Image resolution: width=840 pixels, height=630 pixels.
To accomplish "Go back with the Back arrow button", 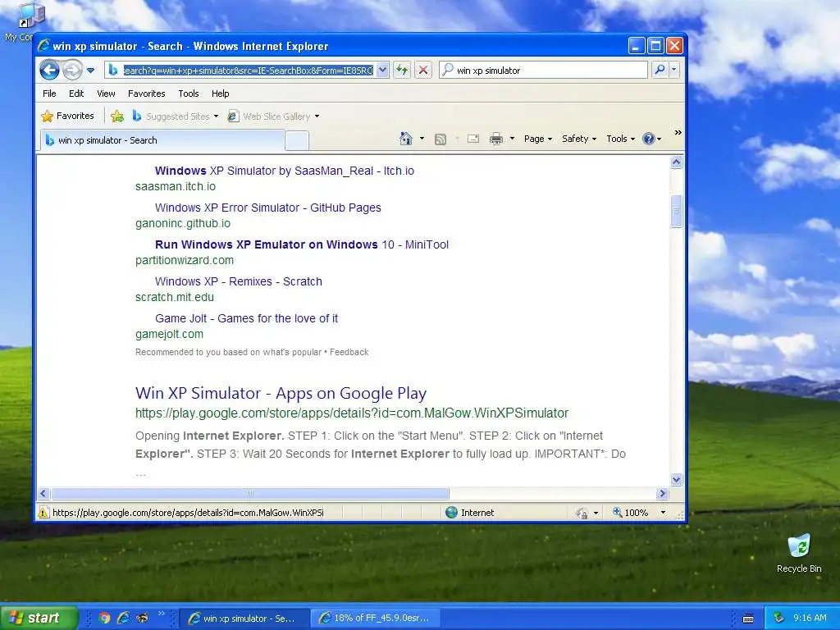I will pyautogui.click(x=49, y=71).
